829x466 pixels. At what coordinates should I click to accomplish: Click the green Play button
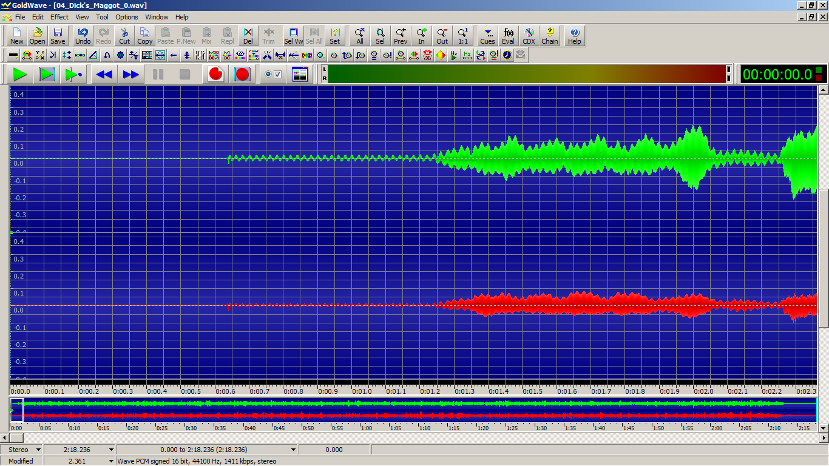pos(20,74)
